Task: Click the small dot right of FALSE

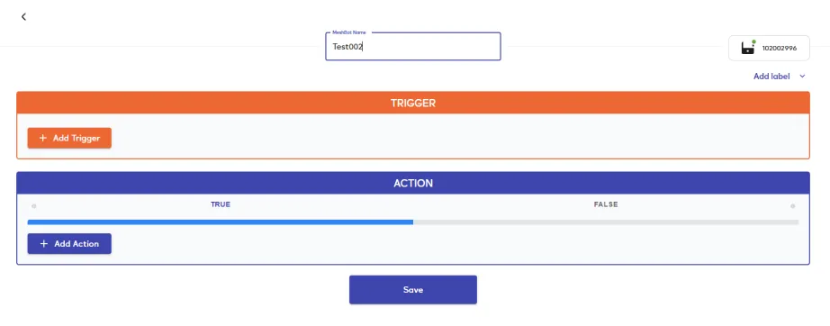Action: pyautogui.click(x=792, y=206)
